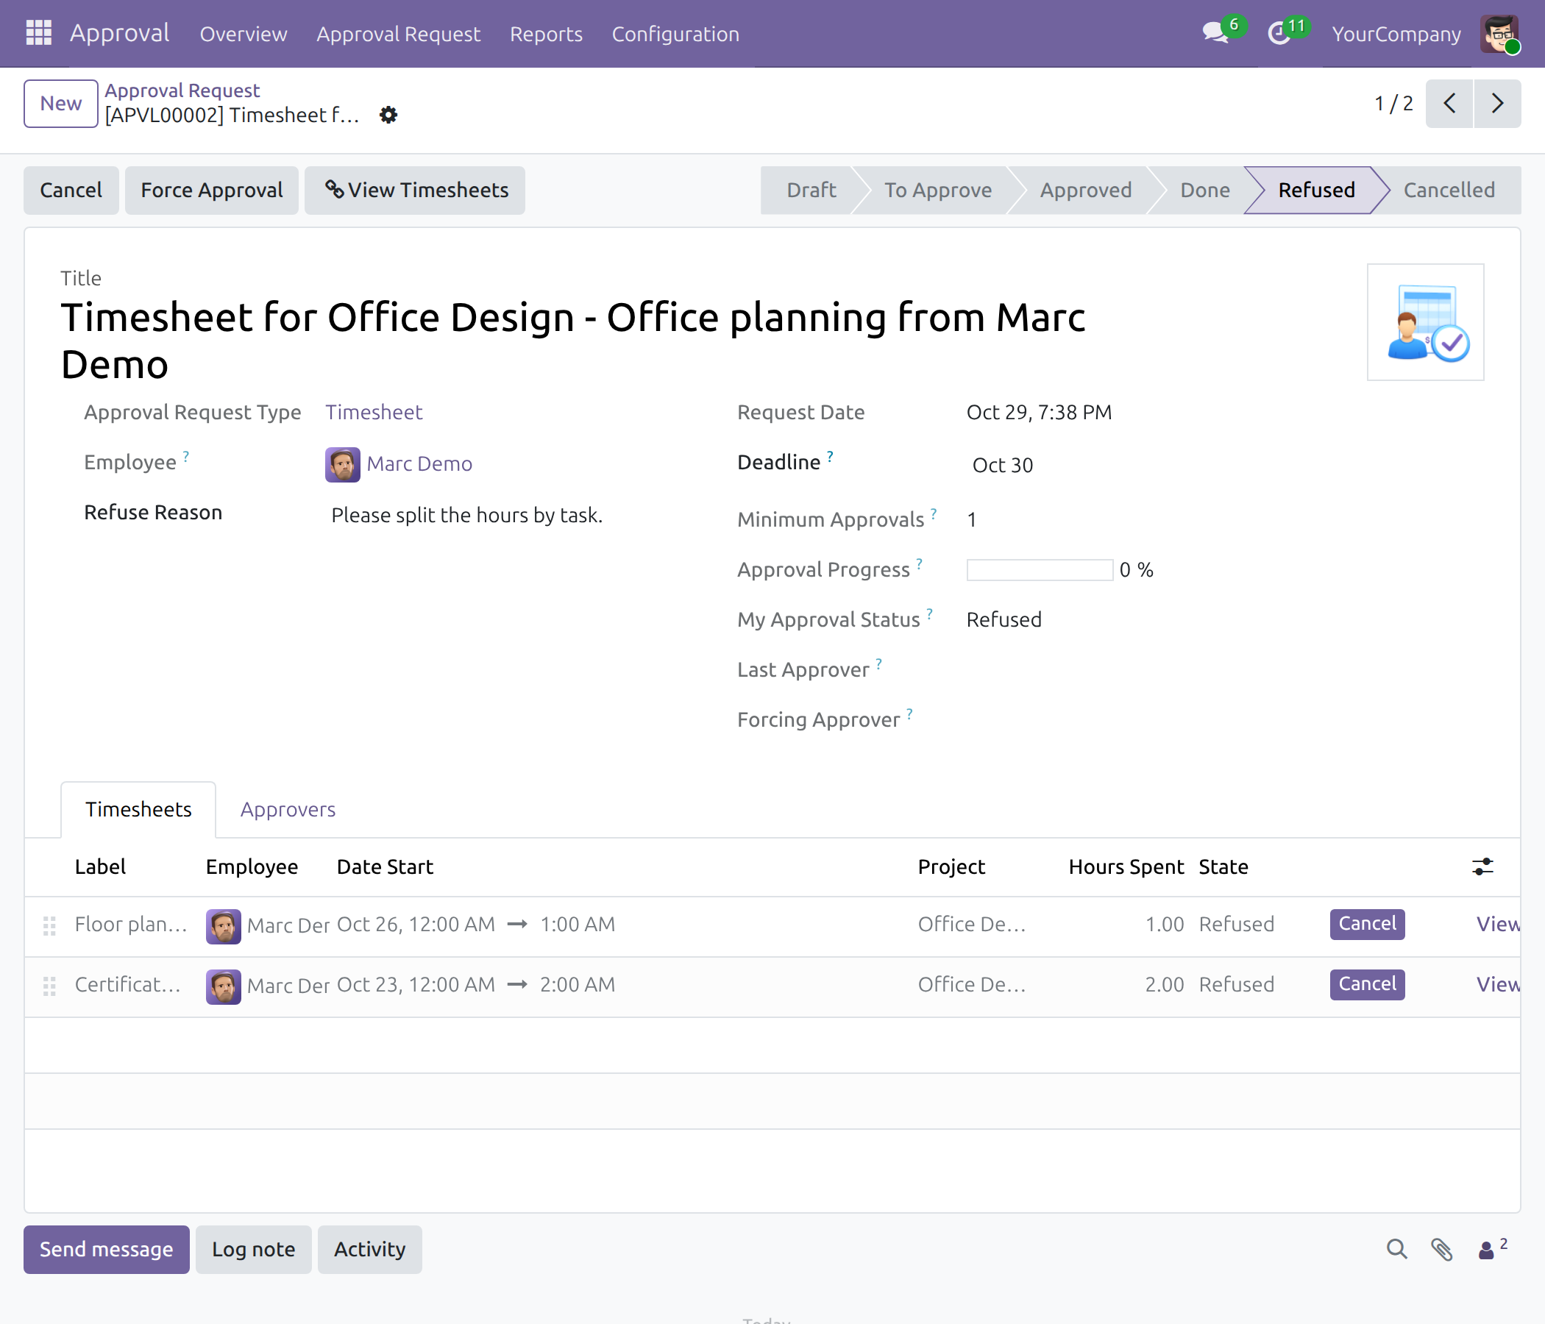Screen dimensions: 1545x1324
Task: Search chatter messages magnifier icon
Action: [x=1396, y=1249]
